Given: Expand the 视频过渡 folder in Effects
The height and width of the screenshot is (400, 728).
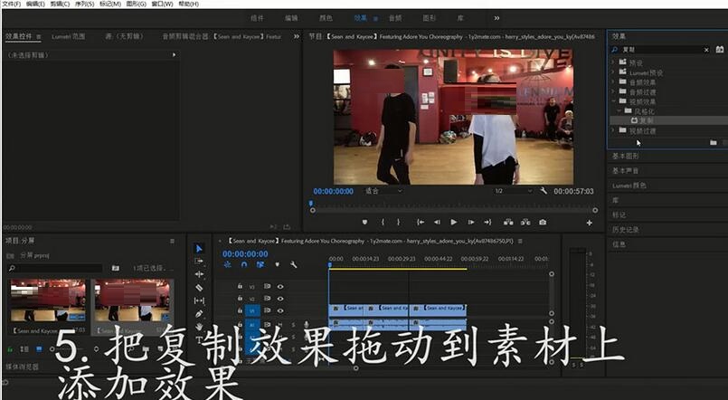Looking at the screenshot, I should click(612, 130).
